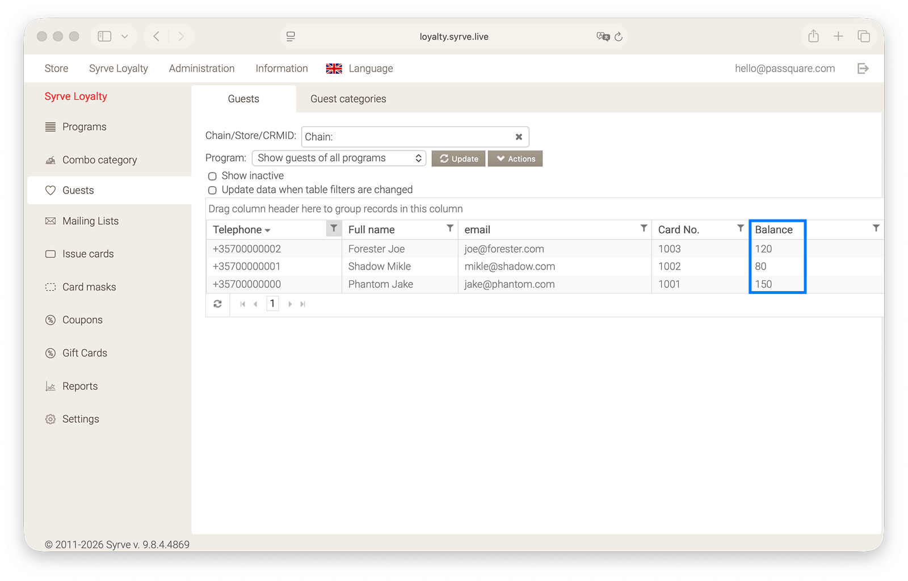908x581 pixels.
Task: Open Reports chart icon
Action: (x=51, y=386)
